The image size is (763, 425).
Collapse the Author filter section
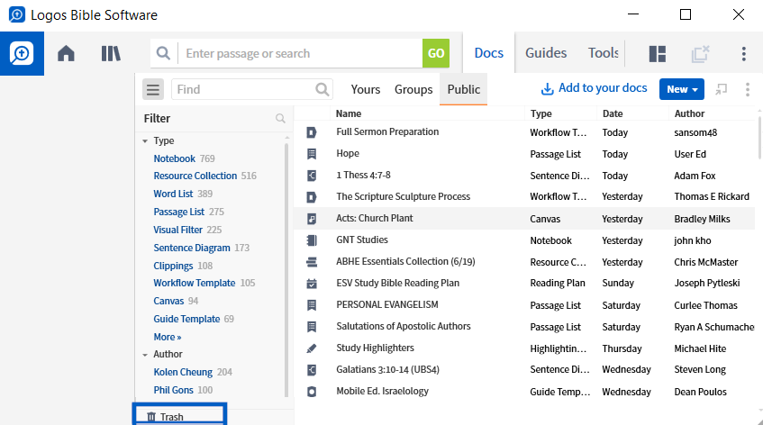[x=145, y=355]
